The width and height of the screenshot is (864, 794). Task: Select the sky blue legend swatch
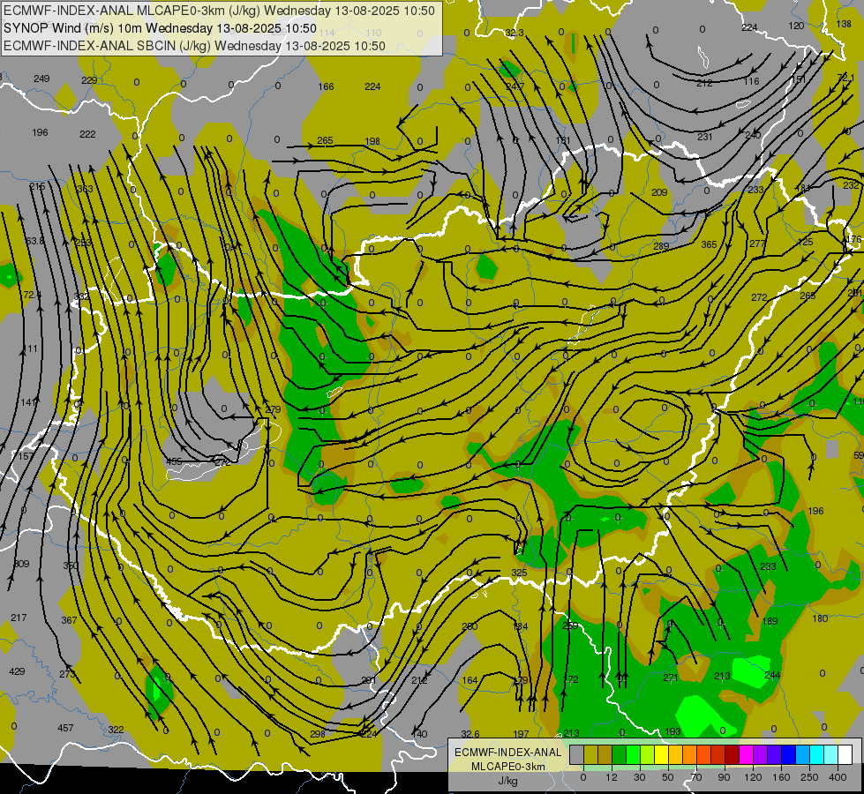[x=803, y=754]
